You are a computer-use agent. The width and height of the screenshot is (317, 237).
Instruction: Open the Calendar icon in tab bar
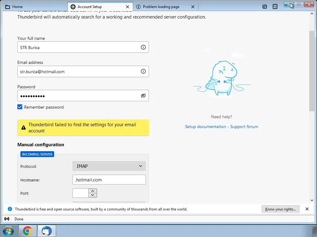pyautogui.click(x=264, y=6)
